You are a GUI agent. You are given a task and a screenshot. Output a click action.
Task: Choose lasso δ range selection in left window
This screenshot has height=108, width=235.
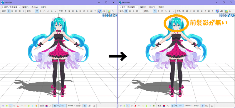(41, 11)
